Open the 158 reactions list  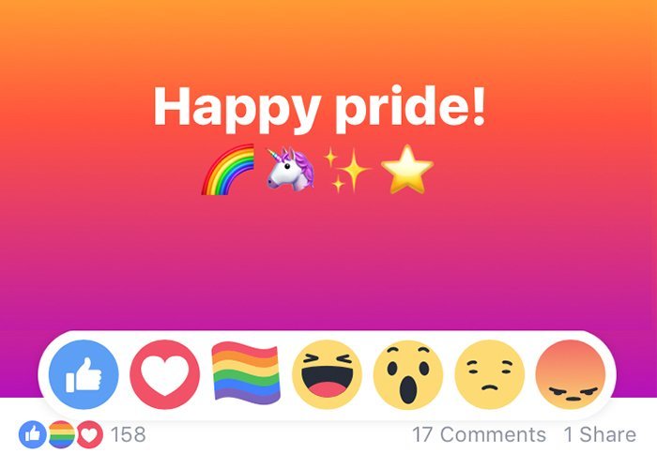coord(129,434)
